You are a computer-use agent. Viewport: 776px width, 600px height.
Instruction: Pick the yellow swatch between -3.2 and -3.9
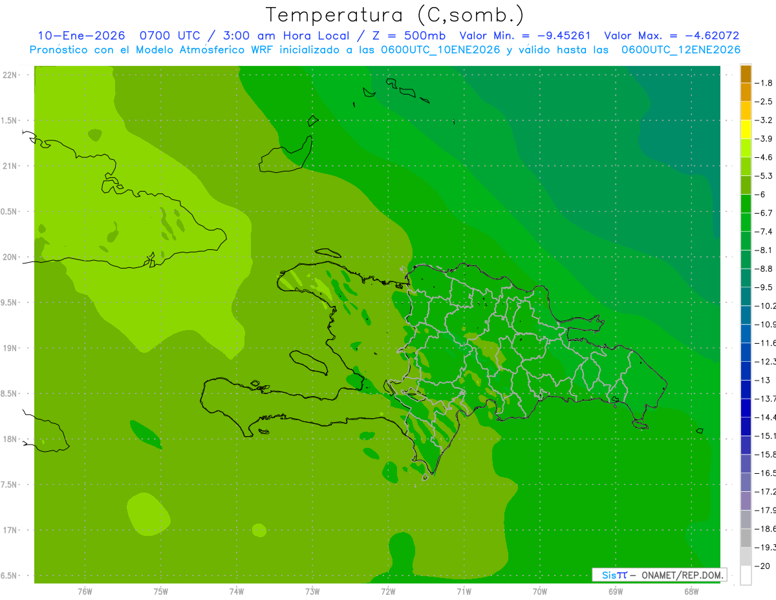(746, 129)
